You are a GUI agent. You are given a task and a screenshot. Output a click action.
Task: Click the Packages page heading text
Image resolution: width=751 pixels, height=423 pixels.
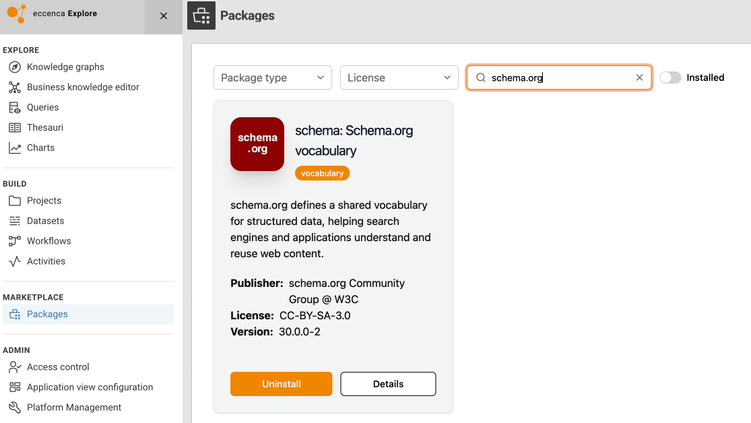[247, 15]
